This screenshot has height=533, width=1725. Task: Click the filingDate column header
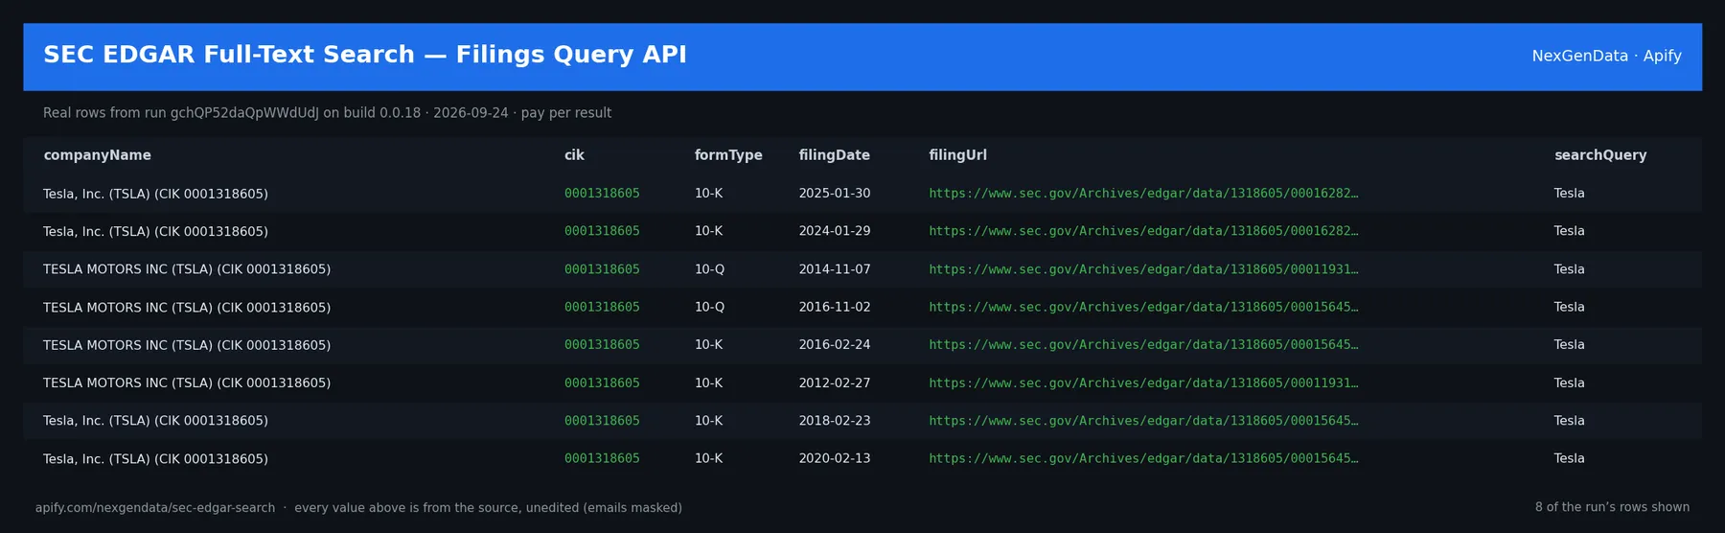tap(834, 155)
